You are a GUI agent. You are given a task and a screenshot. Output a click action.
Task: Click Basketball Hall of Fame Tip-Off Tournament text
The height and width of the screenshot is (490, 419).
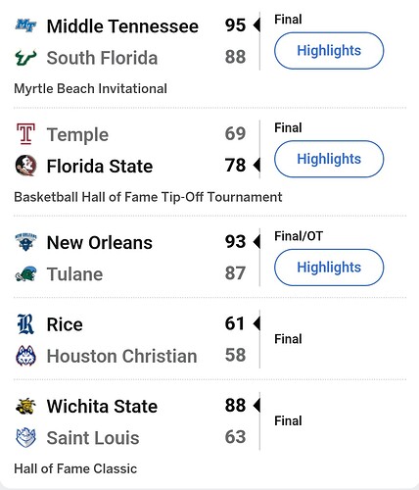148,197
